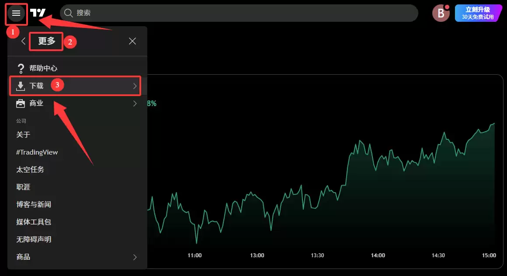Open the hamburger main menu

pos(16,13)
